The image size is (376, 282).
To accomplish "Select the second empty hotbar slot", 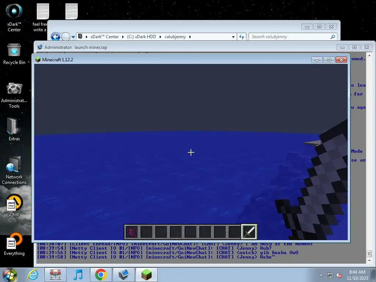I will pyautogui.click(x=161, y=232).
